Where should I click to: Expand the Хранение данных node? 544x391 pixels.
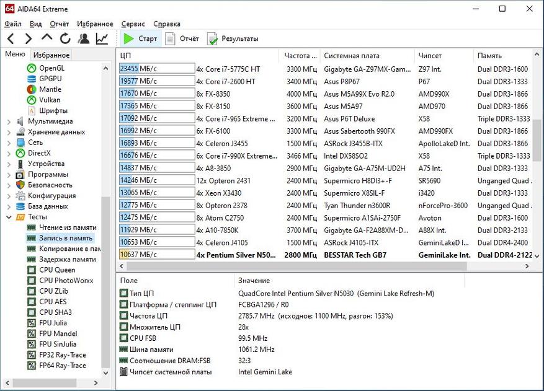click(x=9, y=132)
